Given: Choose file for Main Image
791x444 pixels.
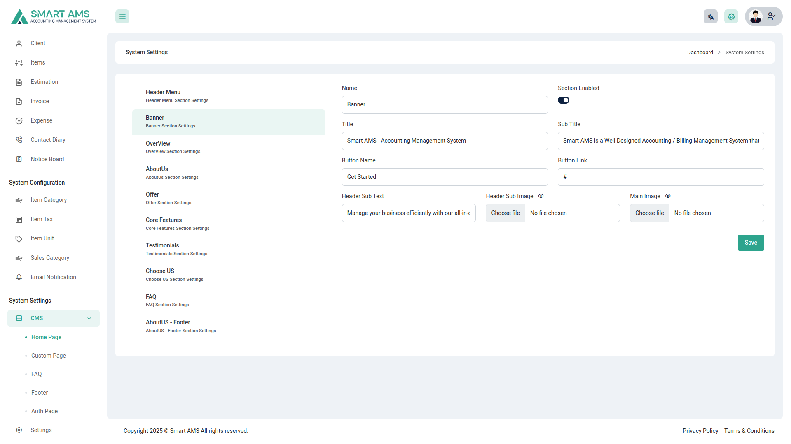Looking at the screenshot, I should tap(649, 213).
